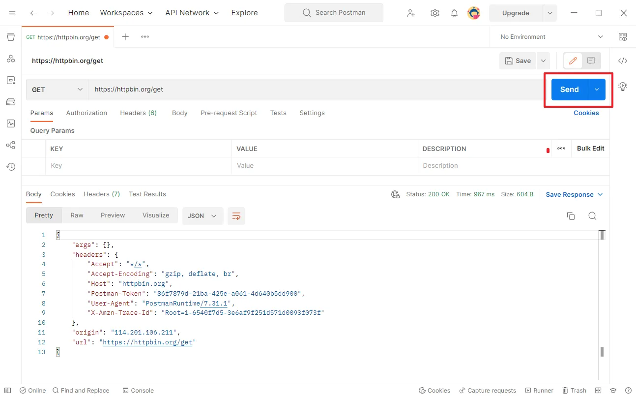
Task: Switch to comment mode toggle
Action: (x=591, y=61)
